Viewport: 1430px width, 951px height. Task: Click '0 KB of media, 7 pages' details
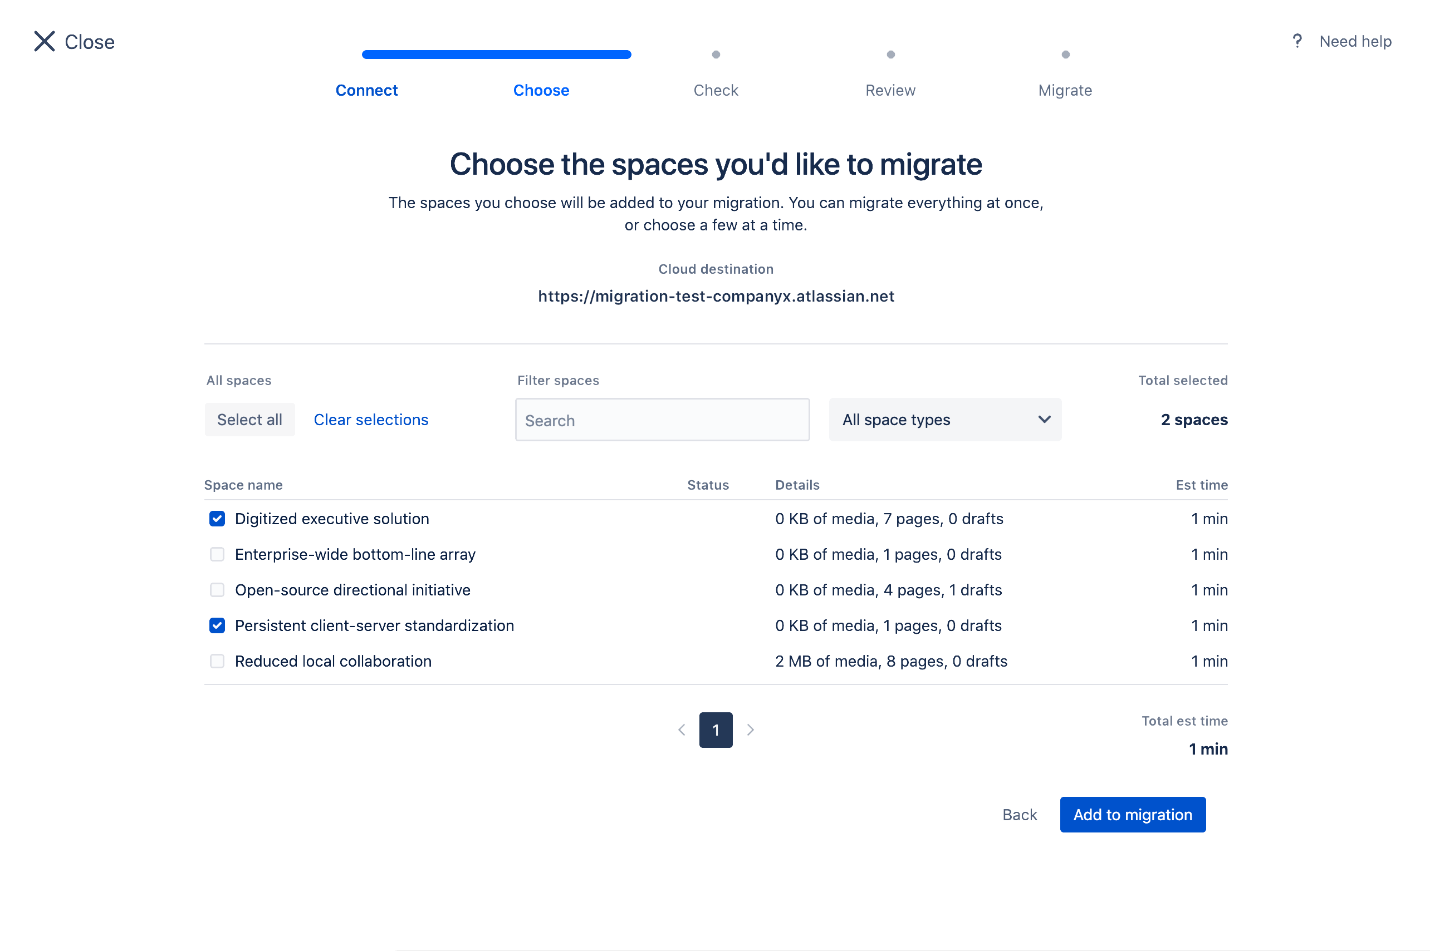tap(889, 519)
